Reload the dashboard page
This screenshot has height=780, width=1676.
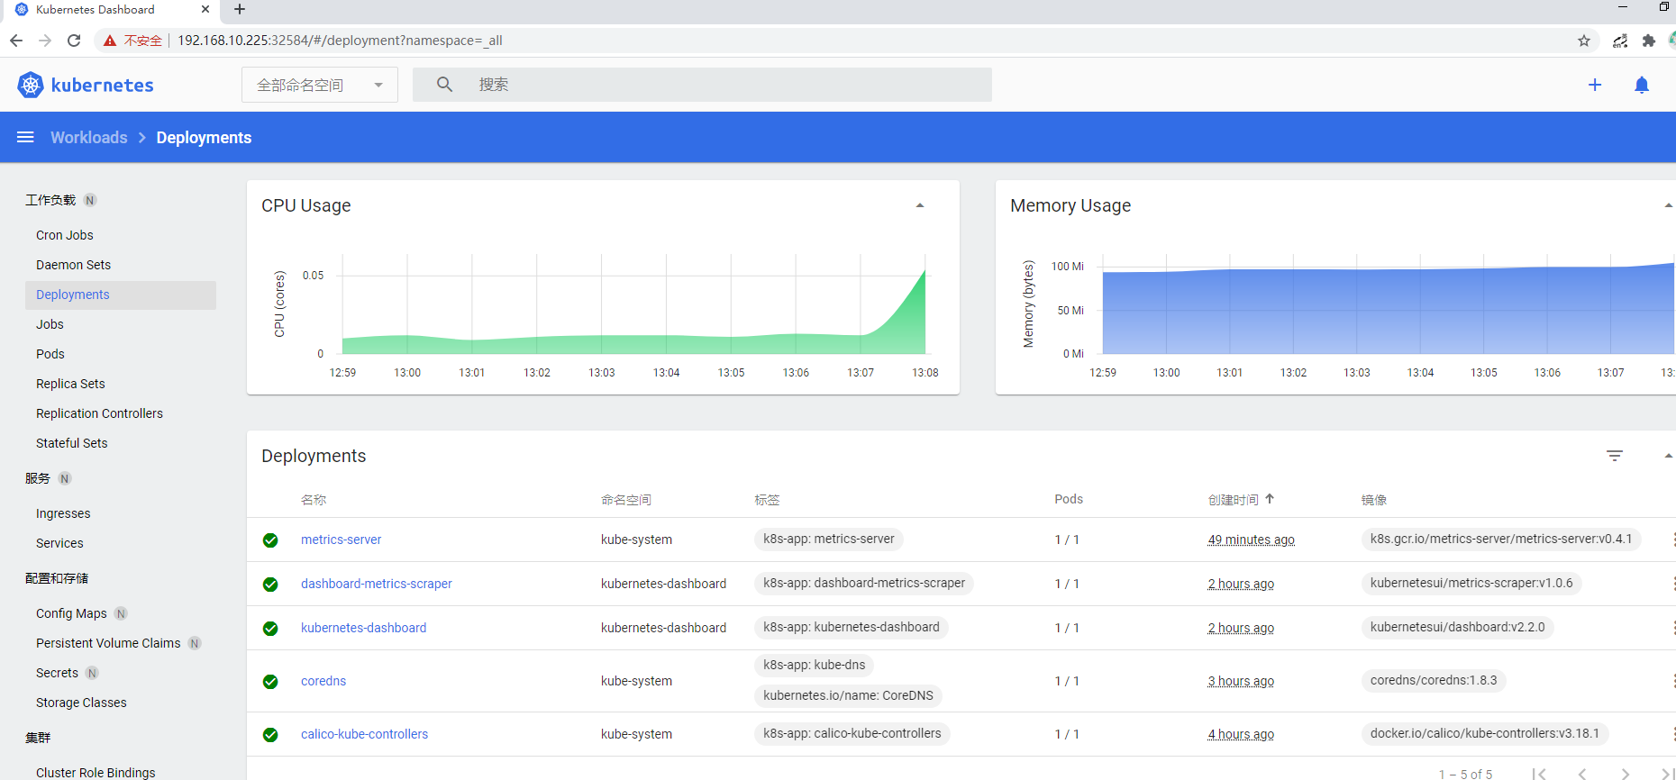point(74,41)
